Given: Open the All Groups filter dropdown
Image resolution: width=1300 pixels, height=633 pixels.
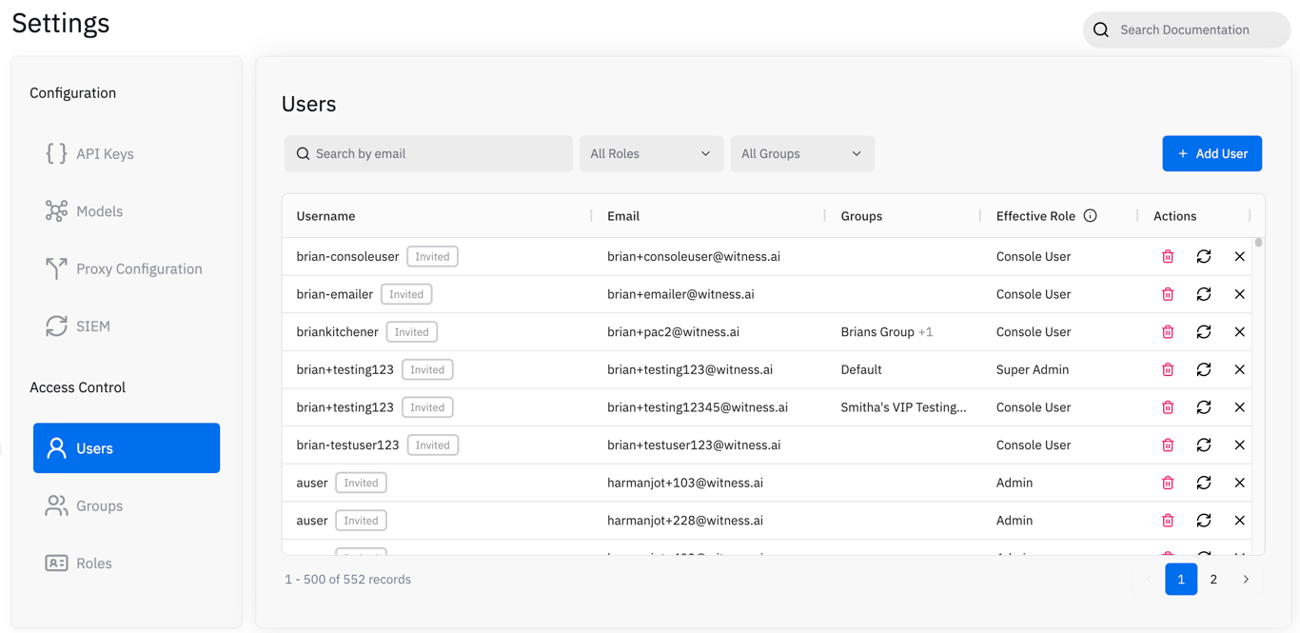Looking at the screenshot, I should pyautogui.click(x=801, y=153).
